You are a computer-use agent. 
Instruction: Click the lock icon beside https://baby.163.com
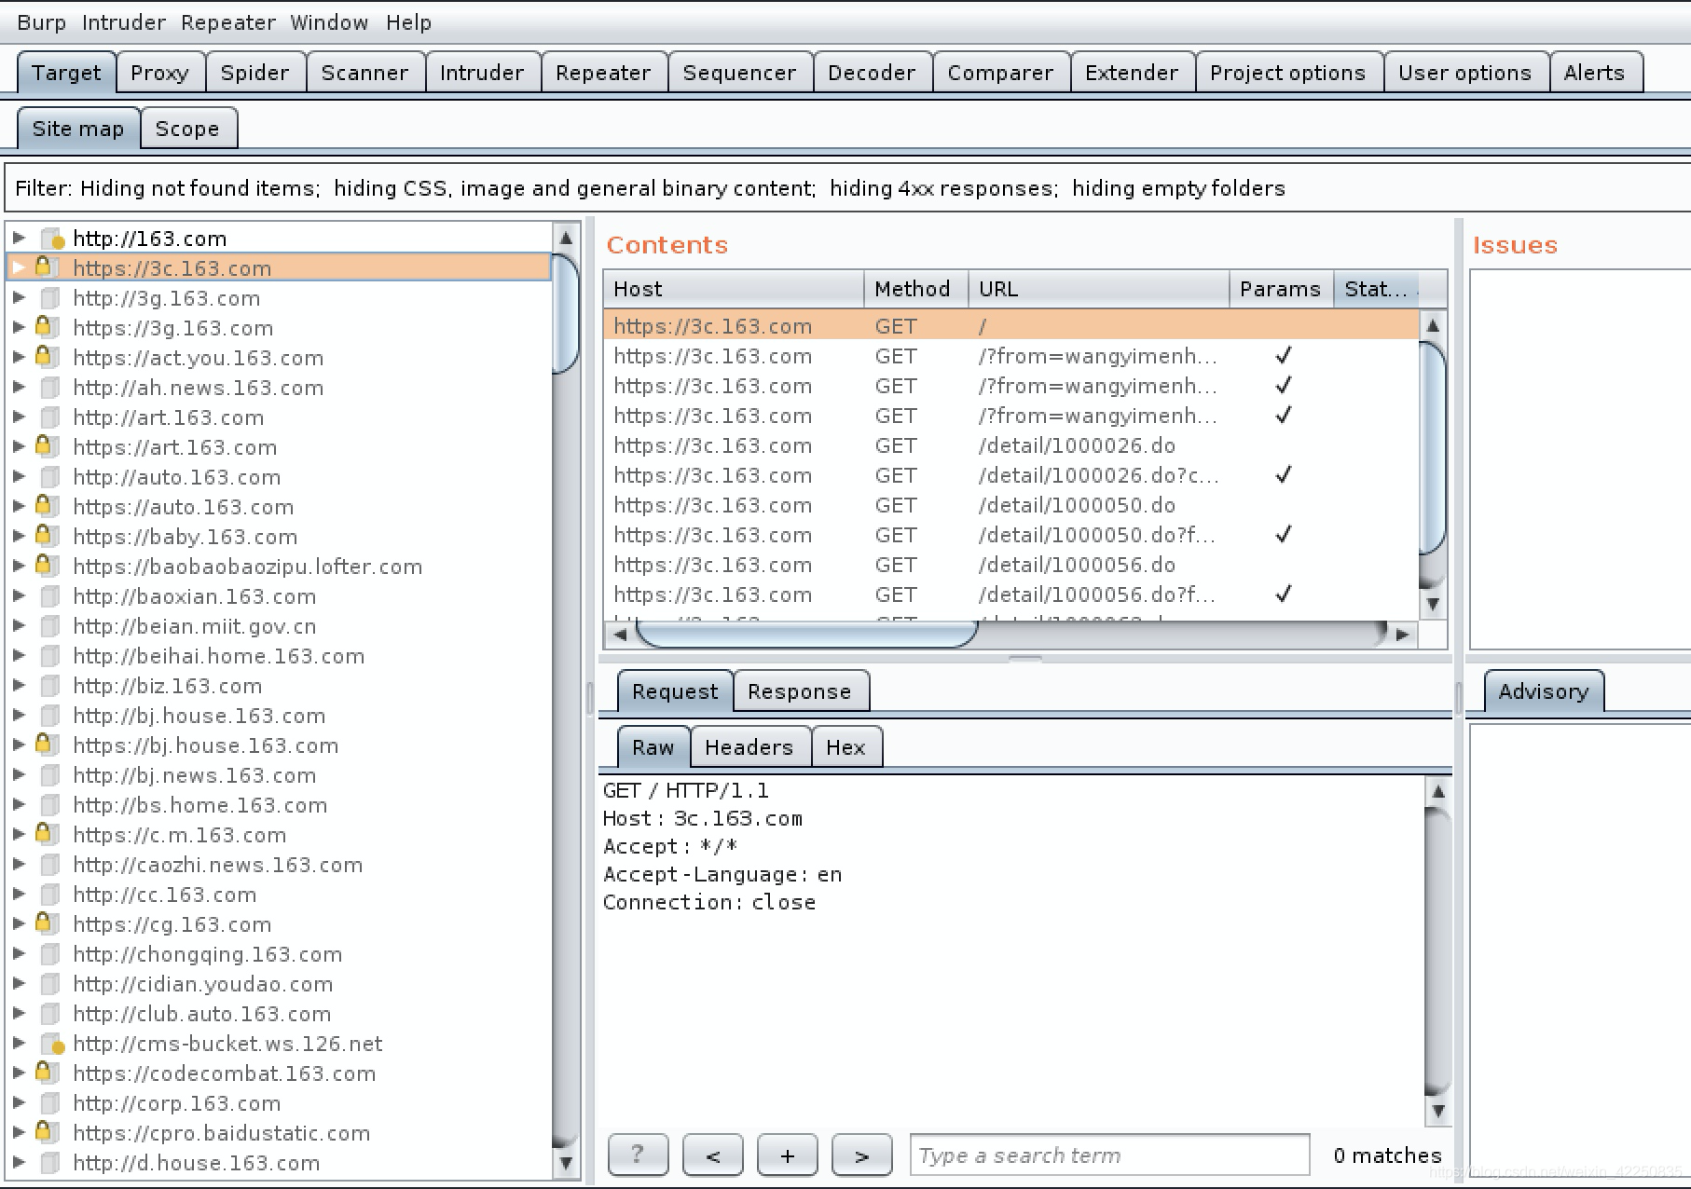tap(46, 536)
